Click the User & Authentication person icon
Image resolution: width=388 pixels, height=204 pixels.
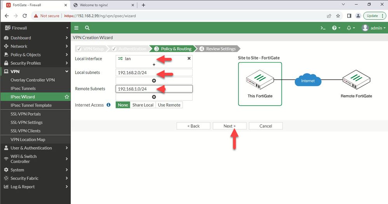[6, 148]
